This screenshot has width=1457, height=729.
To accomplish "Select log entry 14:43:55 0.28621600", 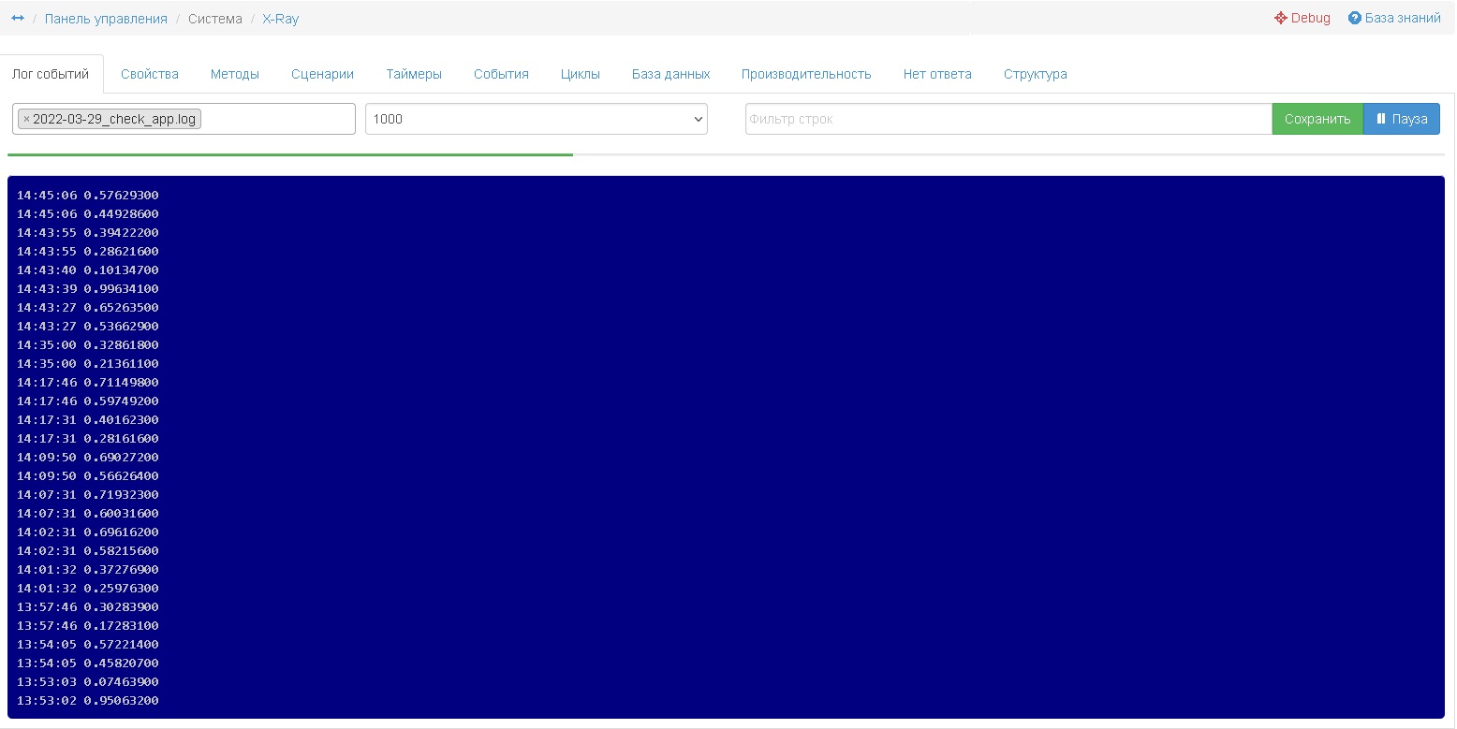I will pos(88,252).
